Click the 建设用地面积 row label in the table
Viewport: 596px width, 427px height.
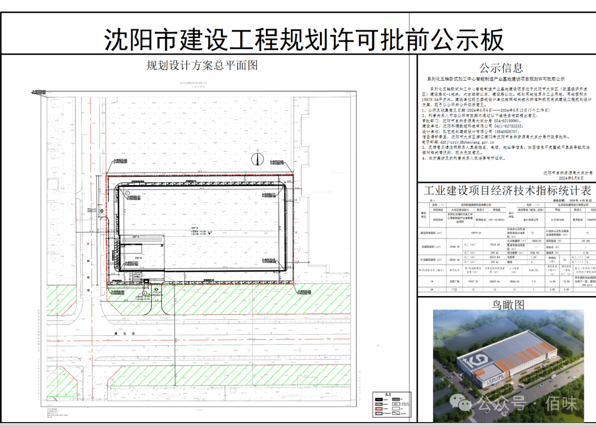[431, 233]
